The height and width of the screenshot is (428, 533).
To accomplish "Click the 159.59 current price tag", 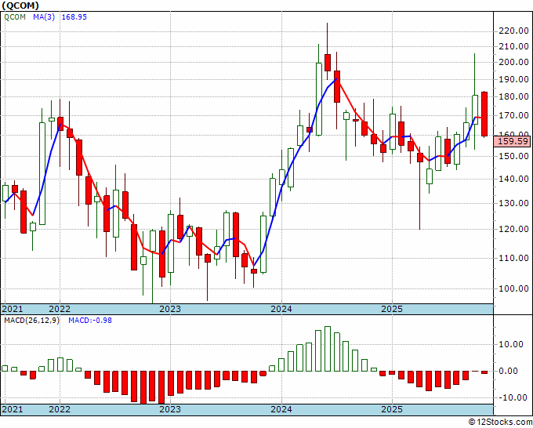I will (513, 141).
